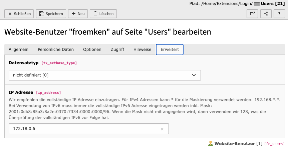This screenshot has width=288, height=149.
Task: Create new record with Neu button
Action: tap(78, 14)
